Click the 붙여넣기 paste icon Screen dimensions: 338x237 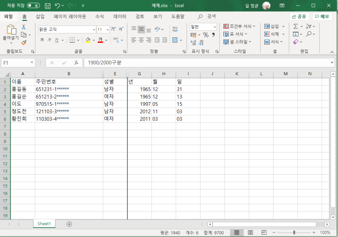tap(11, 30)
